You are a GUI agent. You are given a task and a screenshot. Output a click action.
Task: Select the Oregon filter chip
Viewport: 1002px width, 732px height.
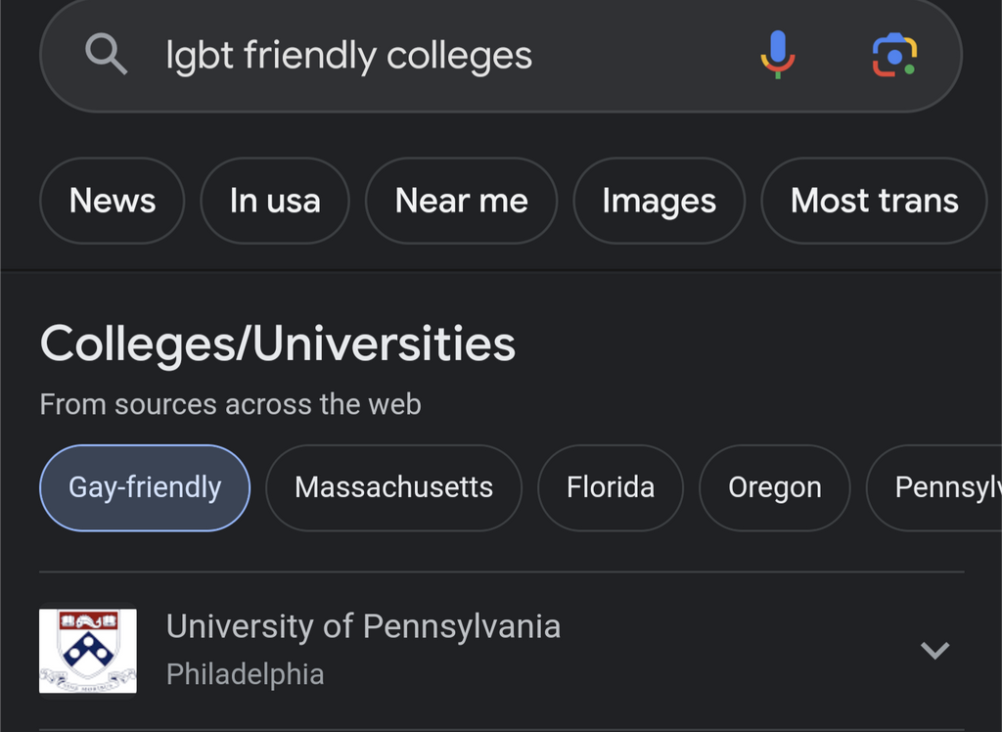[x=775, y=487]
